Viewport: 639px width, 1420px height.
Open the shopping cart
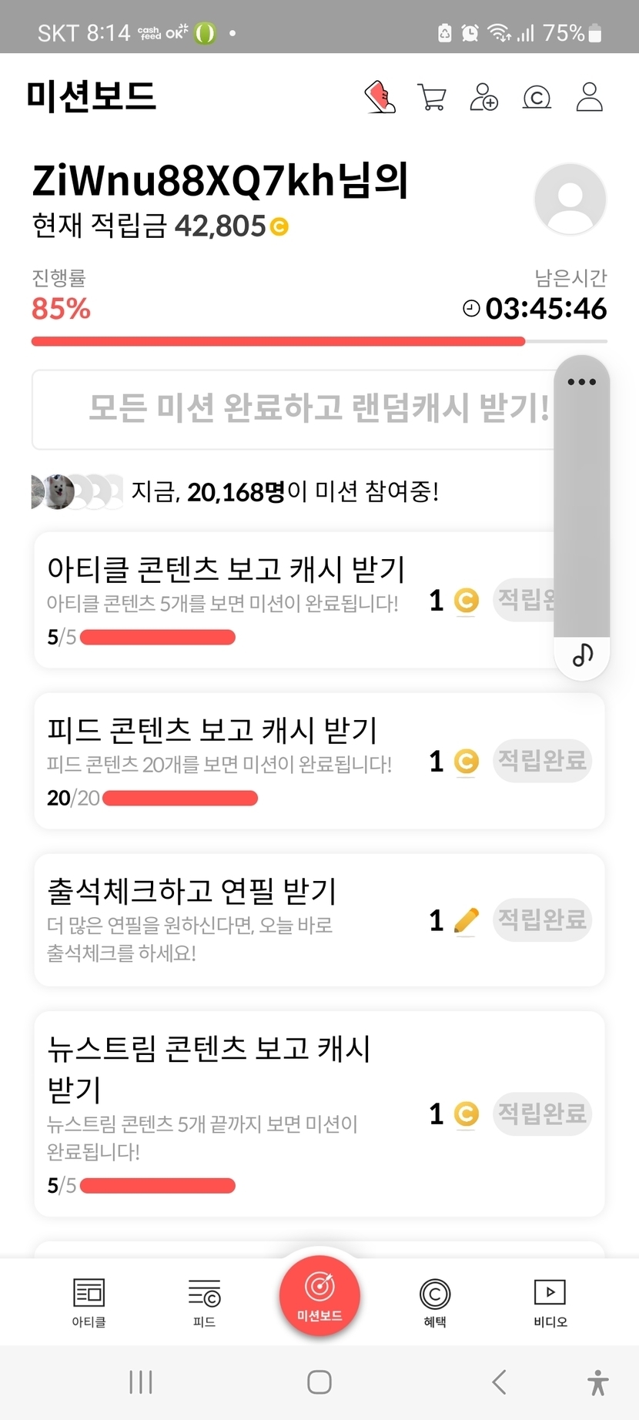point(431,98)
